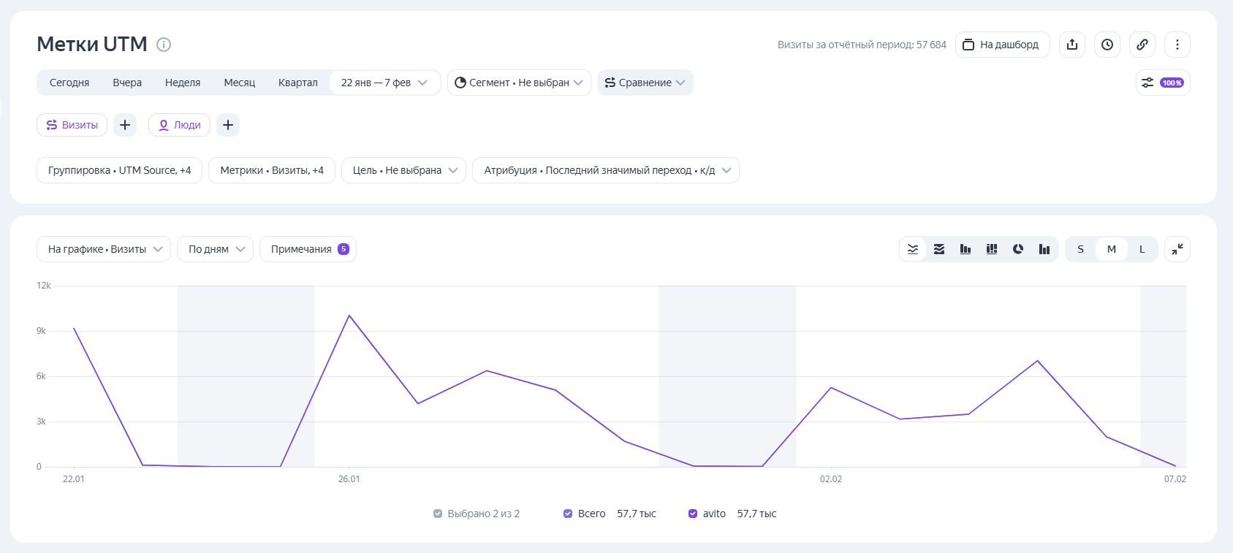The width and height of the screenshot is (1233, 553).
Task: Expand the 'По дням' granularity dropdown
Action: point(215,249)
